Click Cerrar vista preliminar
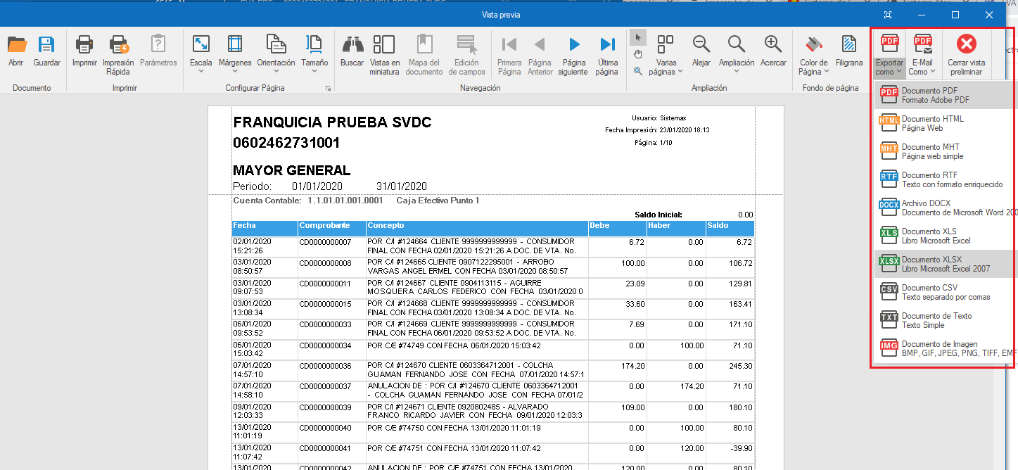 click(967, 55)
